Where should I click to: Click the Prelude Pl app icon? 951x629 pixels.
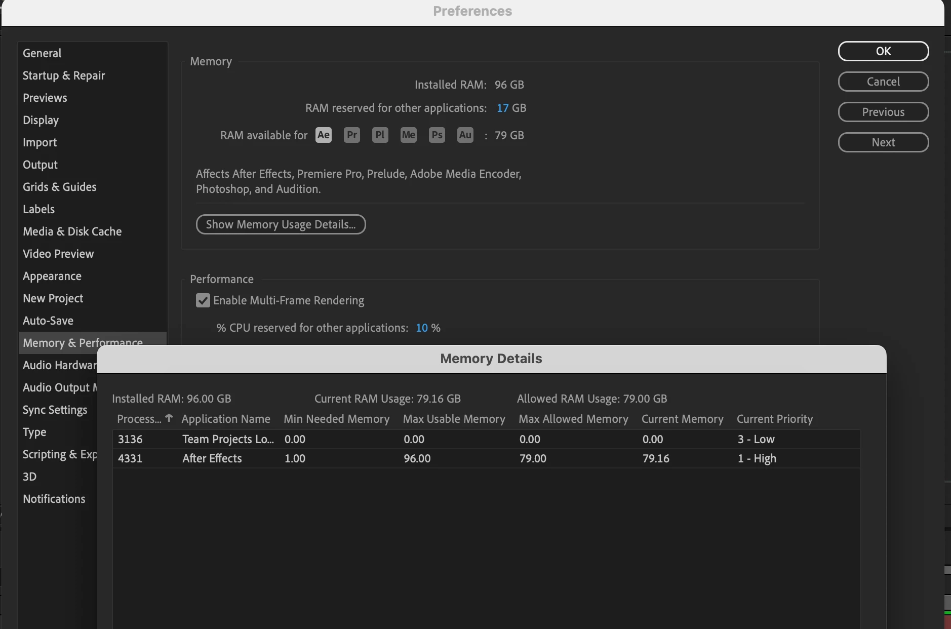(380, 135)
